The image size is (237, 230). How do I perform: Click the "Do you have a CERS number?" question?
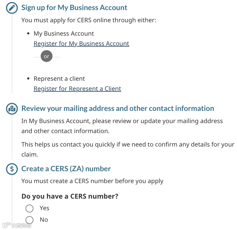70,196
